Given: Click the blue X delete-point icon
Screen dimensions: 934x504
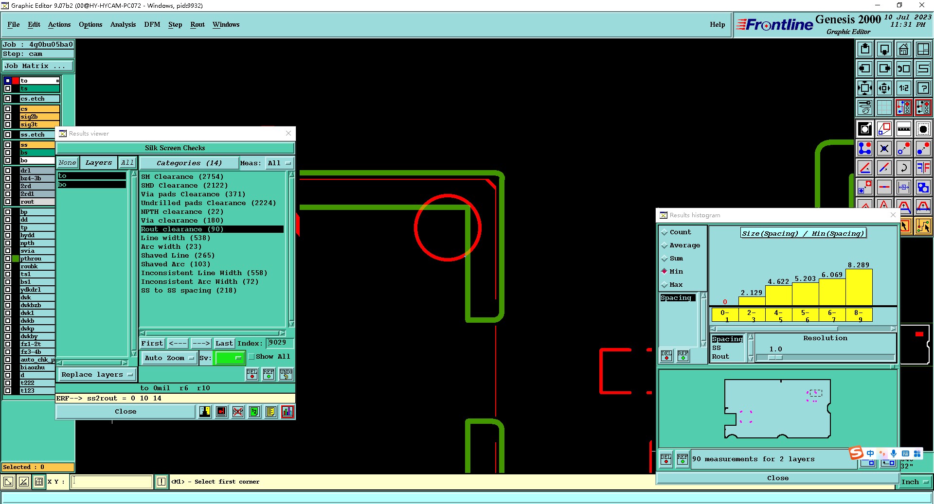Looking at the screenshot, I should (x=884, y=148).
